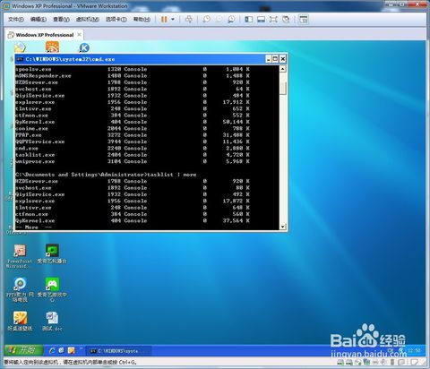
Task: Send Ctrl+Alt+Del toolbar icon
Action: tap(189, 20)
